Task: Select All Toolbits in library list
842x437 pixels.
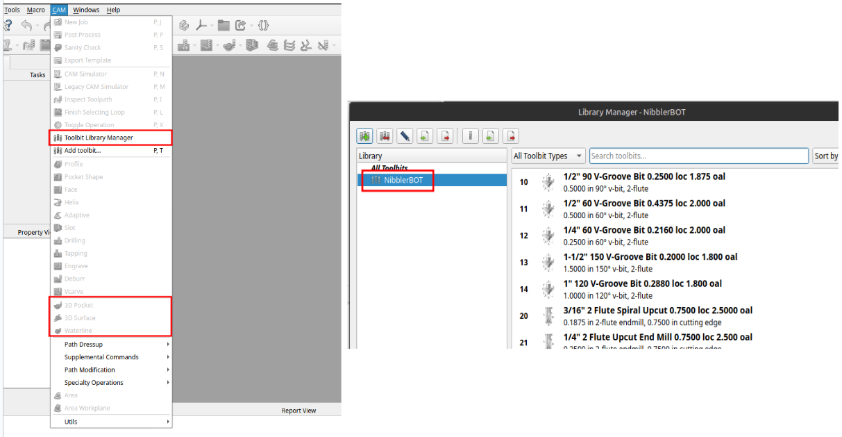Action: coord(389,168)
